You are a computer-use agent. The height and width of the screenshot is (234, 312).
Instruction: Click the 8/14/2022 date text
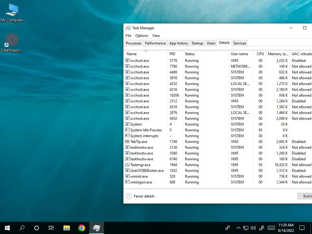pos(286,231)
